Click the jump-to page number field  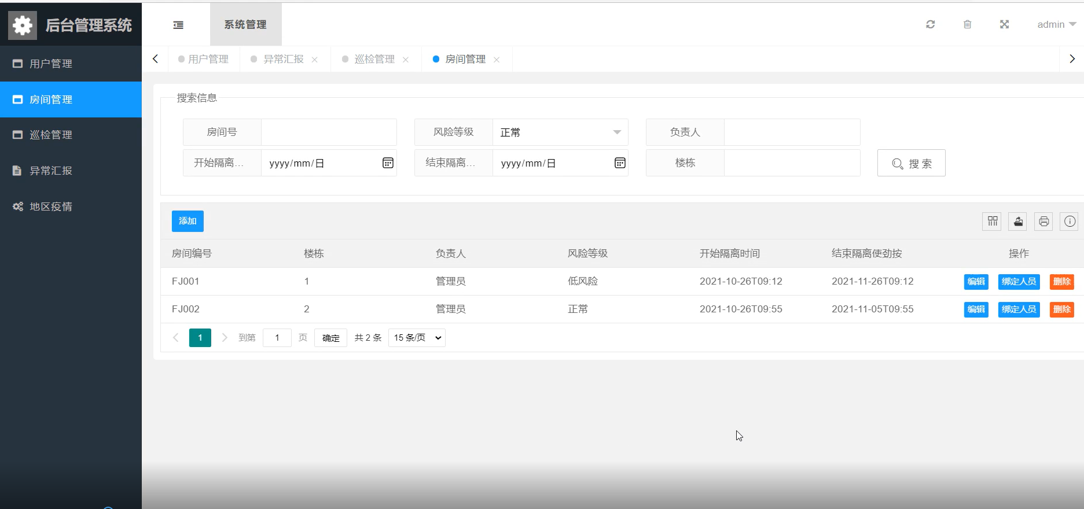coord(277,338)
